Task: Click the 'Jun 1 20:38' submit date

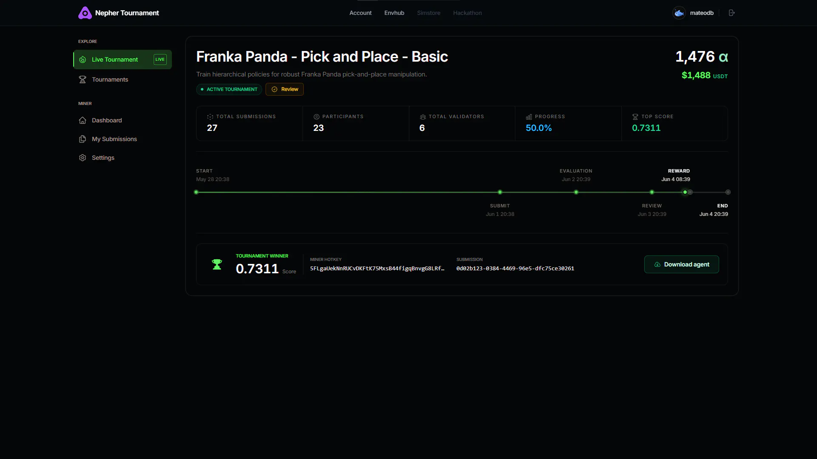Action: click(500, 214)
